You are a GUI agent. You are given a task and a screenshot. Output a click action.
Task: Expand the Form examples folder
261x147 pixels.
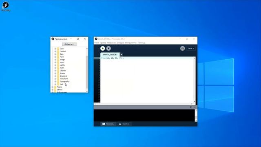point(55,57)
